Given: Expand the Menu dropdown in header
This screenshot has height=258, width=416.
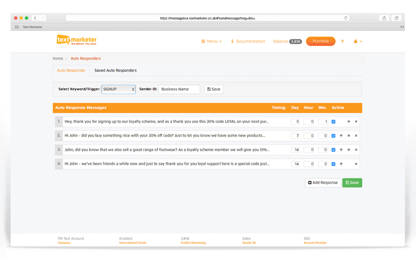Looking at the screenshot, I should click(211, 42).
